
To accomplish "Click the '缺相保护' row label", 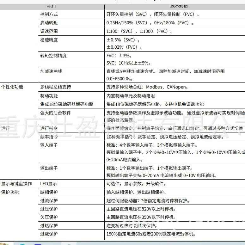I will tap(49, 192).
